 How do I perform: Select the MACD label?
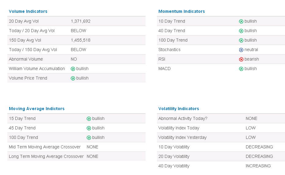(x=165, y=69)
